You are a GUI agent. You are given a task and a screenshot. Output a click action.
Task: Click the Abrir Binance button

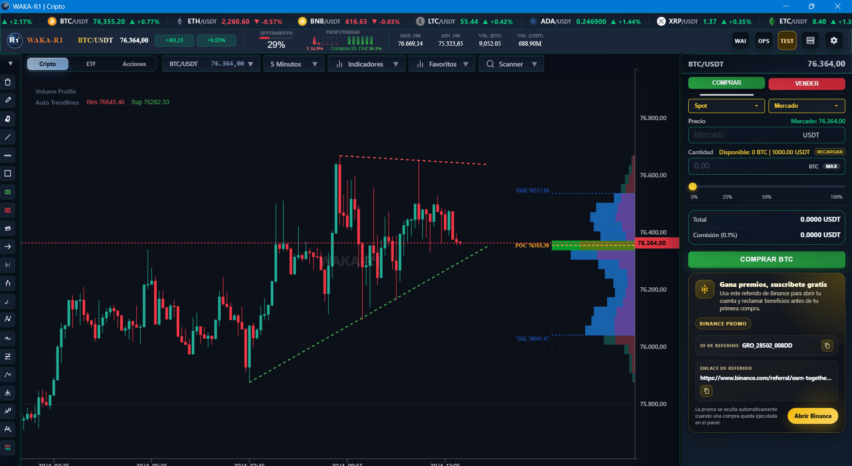pyautogui.click(x=813, y=416)
